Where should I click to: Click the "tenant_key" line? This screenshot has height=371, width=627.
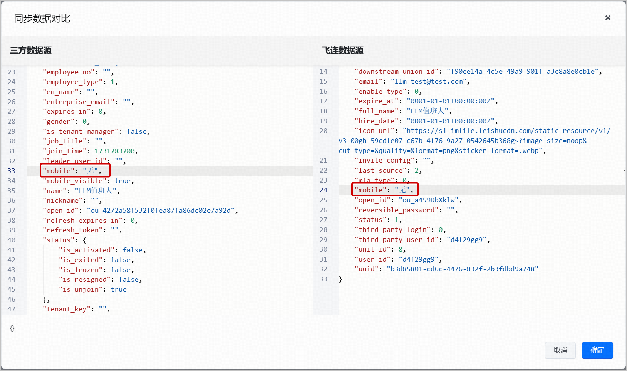(x=76, y=309)
